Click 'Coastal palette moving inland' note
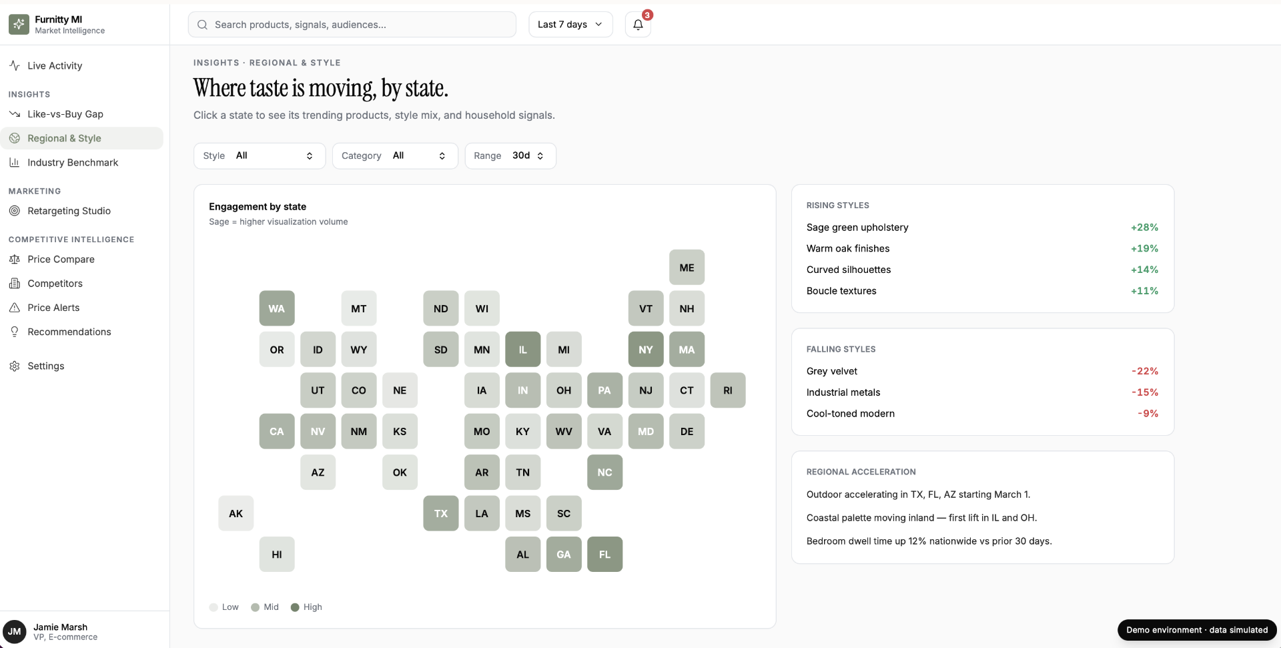The height and width of the screenshot is (648, 1281). 921,518
